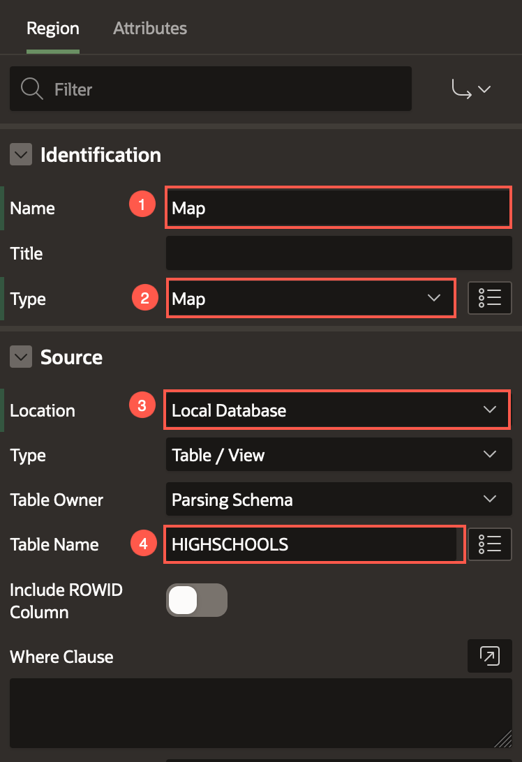
Task: Click the empty Title field
Action: 338,253
